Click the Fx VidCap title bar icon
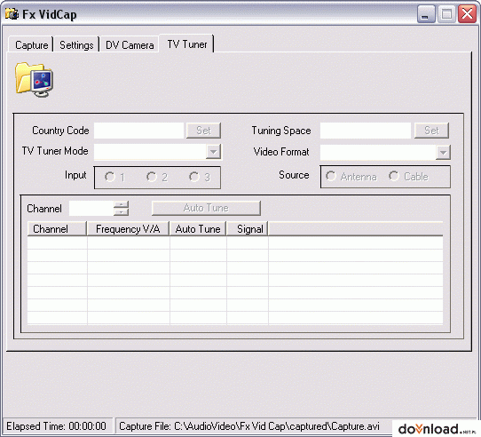 pyautogui.click(x=12, y=14)
